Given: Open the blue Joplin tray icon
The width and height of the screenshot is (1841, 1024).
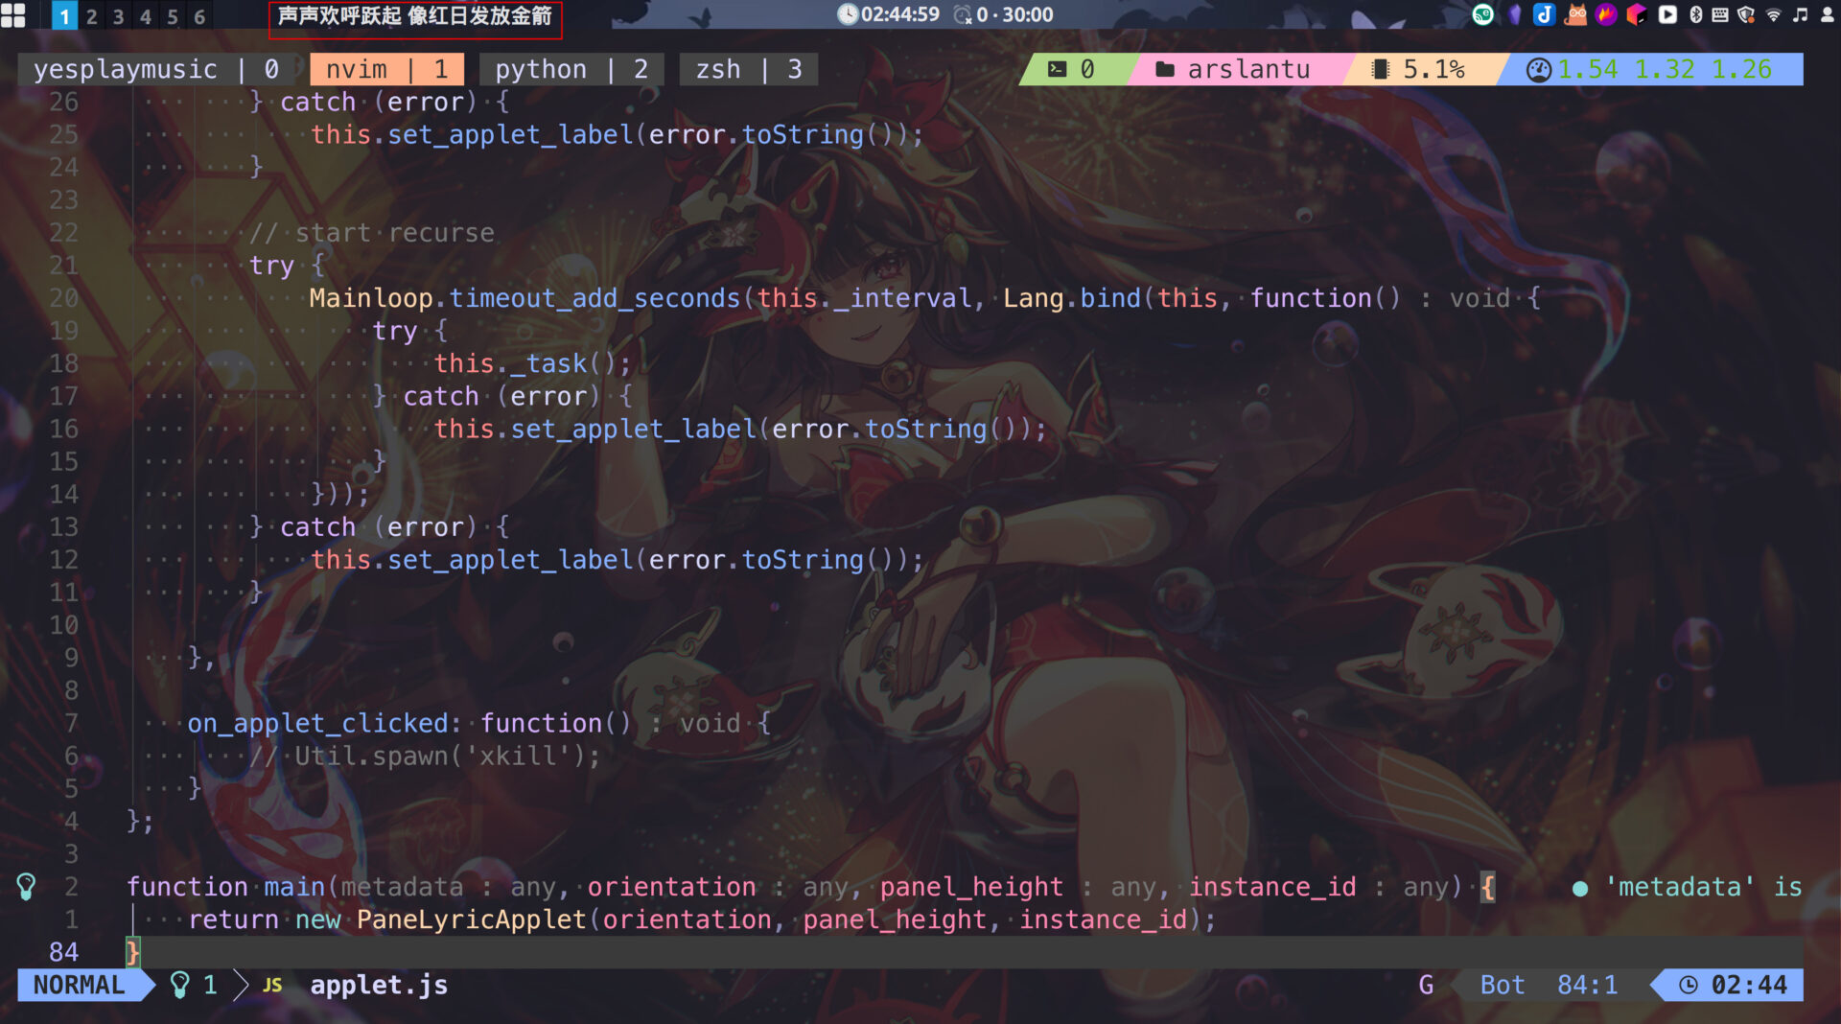Looking at the screenshot, I should click(x=1544, y=14).
